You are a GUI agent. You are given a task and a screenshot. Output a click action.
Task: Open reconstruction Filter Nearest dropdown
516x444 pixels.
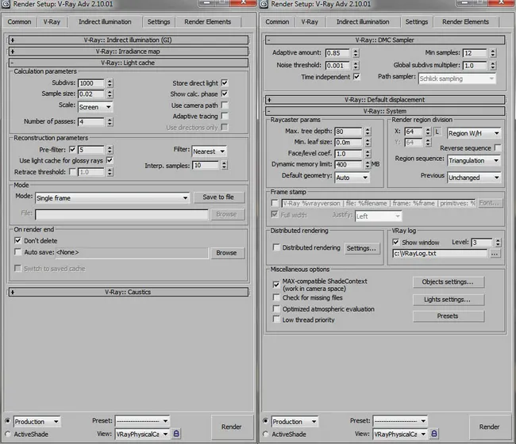point(209,151)
